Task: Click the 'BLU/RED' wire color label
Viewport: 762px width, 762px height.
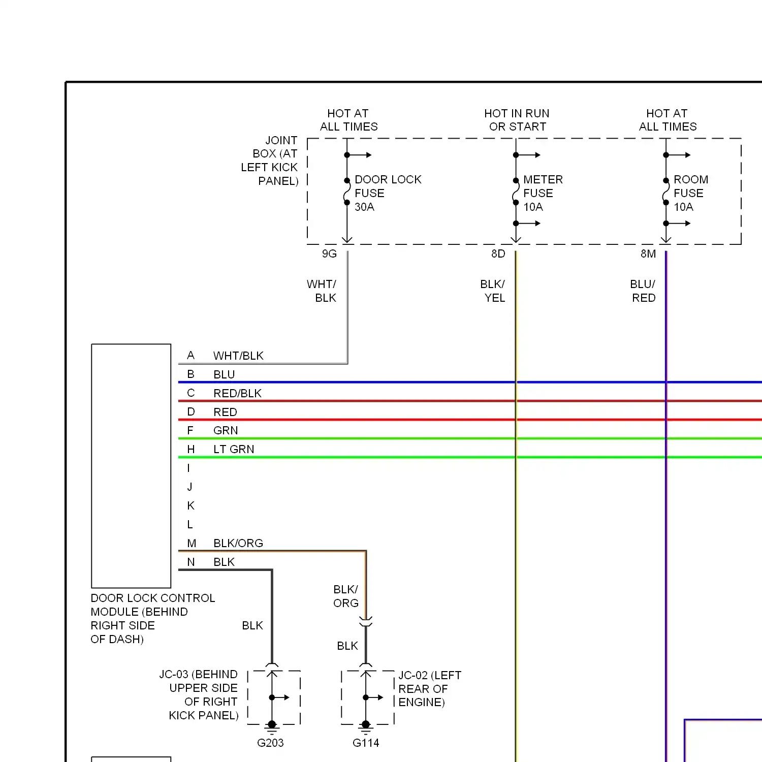Action: coord(643,291)
